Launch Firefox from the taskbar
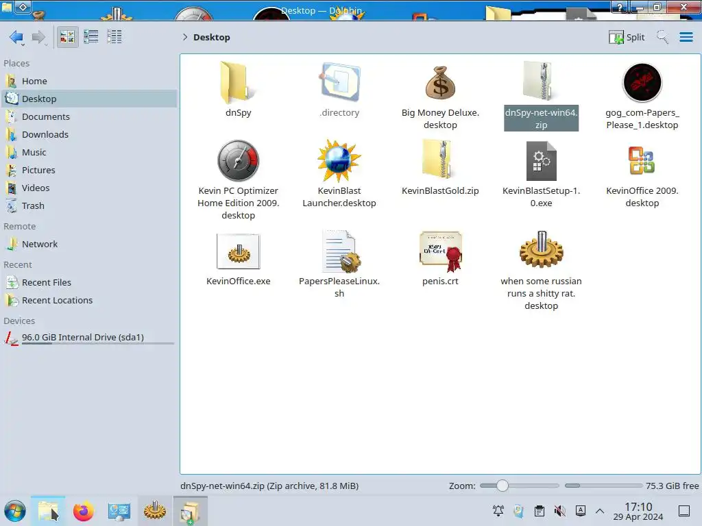This screenshot has width=702, height=526. 83,511
